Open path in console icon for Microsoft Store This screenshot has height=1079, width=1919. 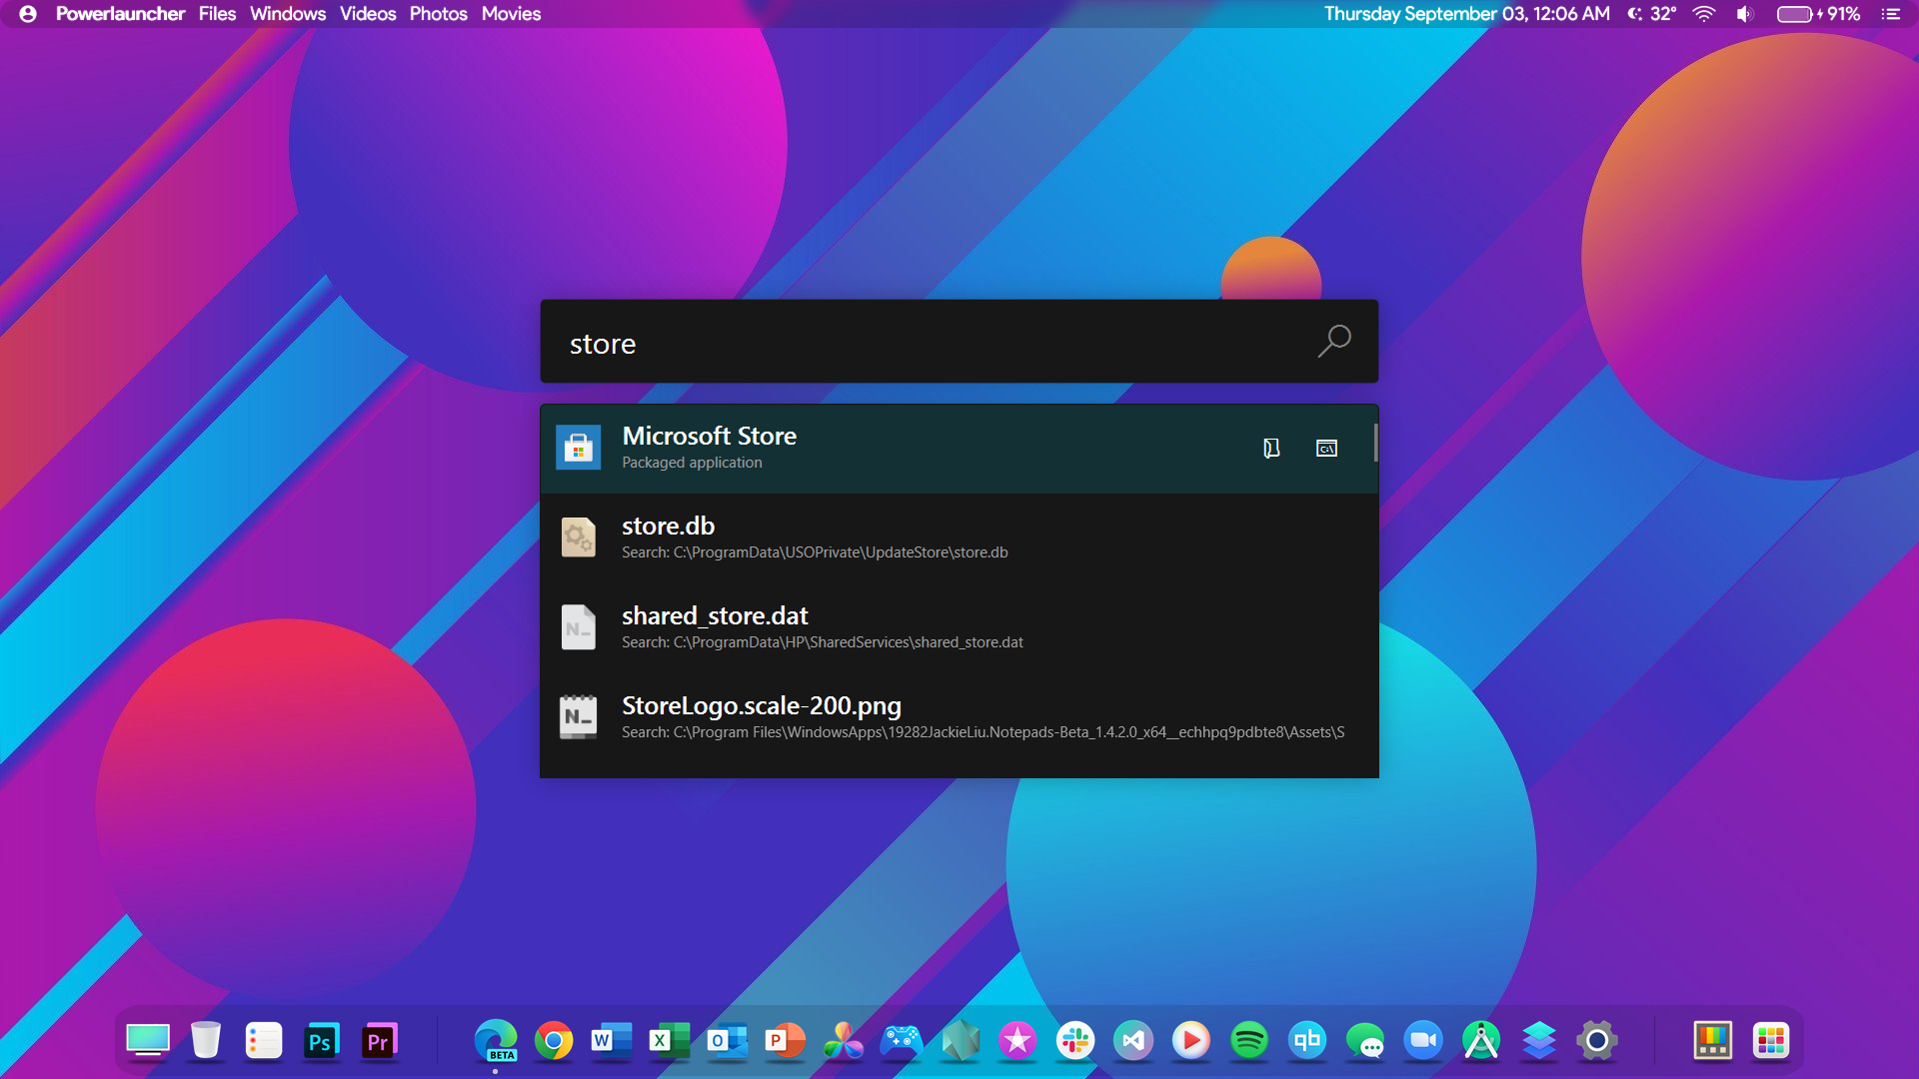pos(1326,449)
